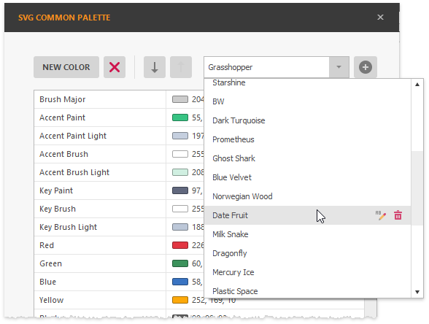Click the red X delete color icon

coord(115,67)
